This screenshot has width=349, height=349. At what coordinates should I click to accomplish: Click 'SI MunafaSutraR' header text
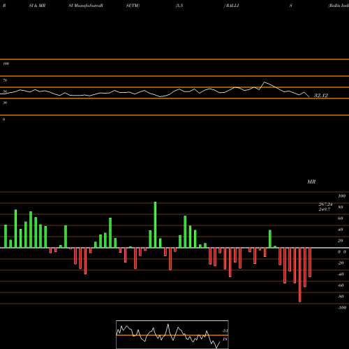[86, 6]
